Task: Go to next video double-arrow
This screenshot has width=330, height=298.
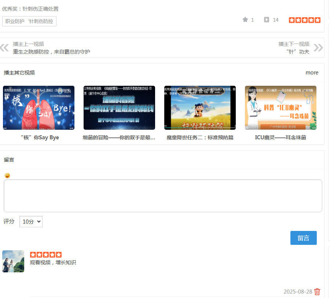Action: (318, 48)
